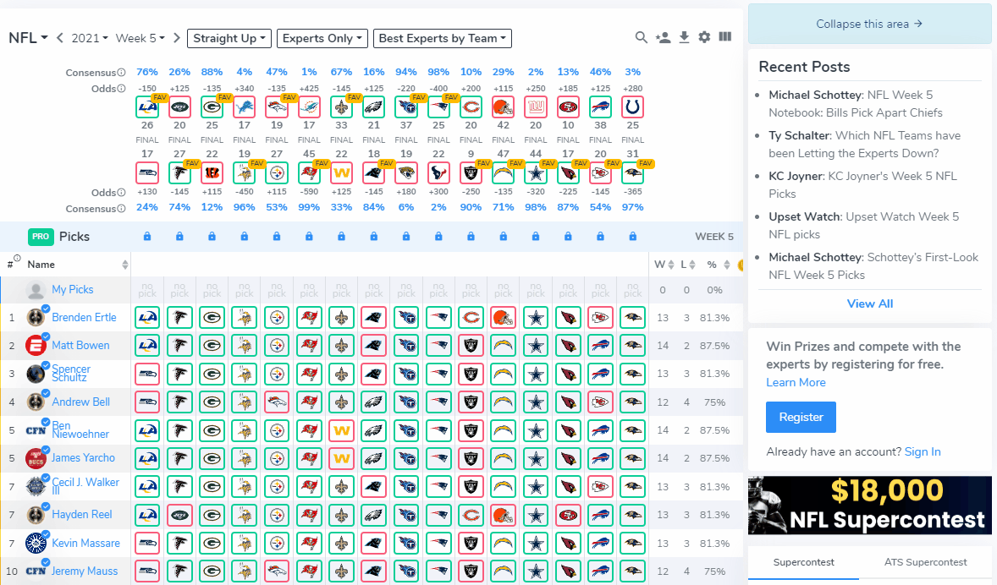Click lock icon under Rams-Seahawks game

(x=147, y=237)
